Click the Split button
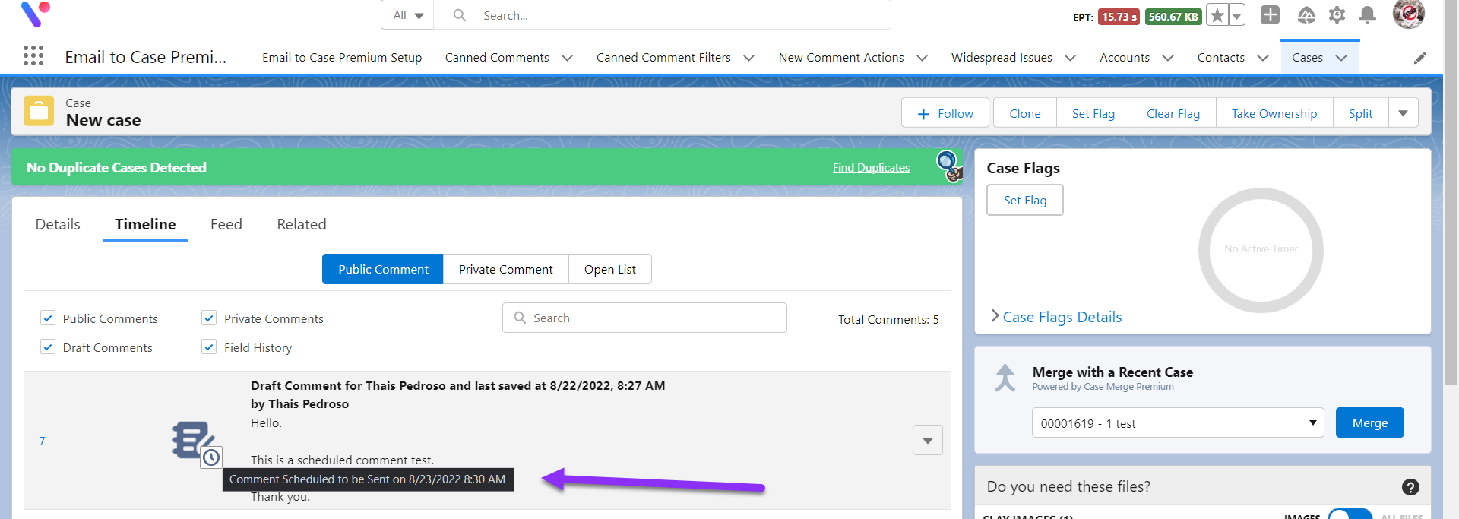The width and height of the screenshot is (1459, 519). pos(1360,113)
